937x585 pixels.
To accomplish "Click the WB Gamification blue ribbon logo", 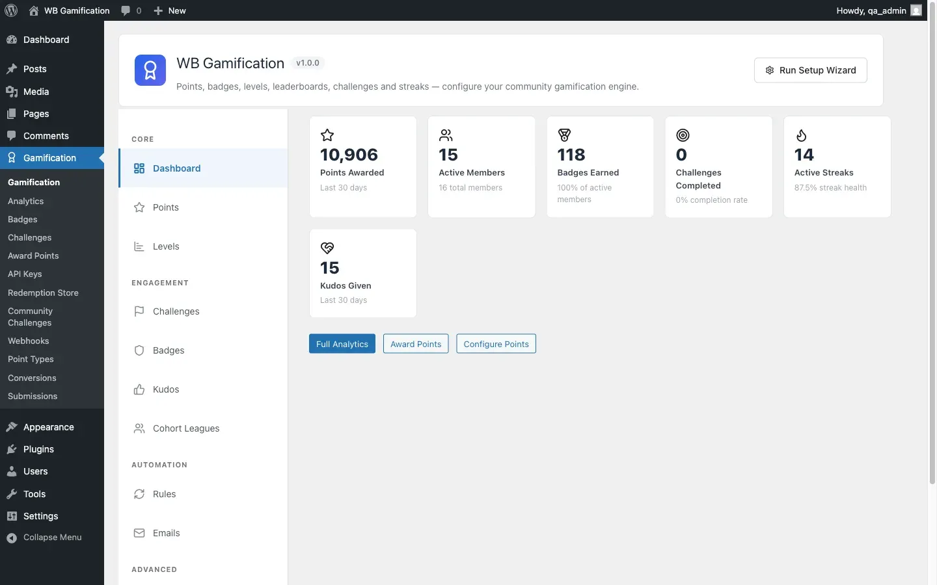I will pyautogui.click(x=150, y=70).
